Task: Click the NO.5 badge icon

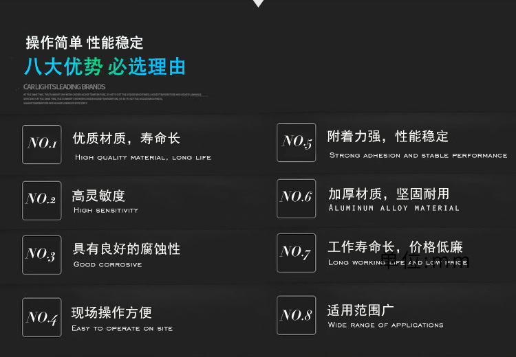Action: click(x=296, y=143)
